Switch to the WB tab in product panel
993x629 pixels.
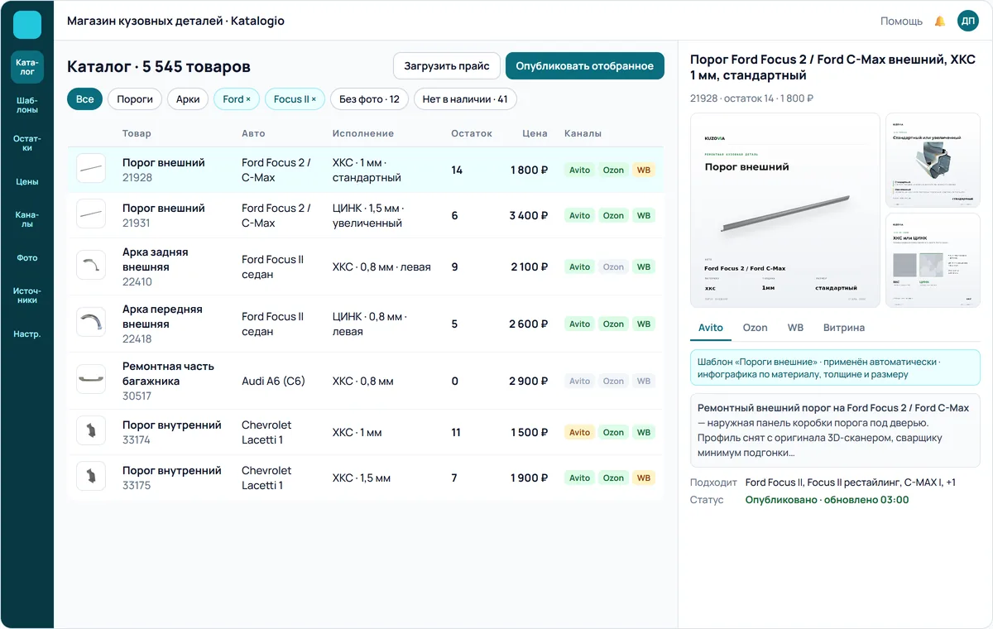click(x=795, y=328)
